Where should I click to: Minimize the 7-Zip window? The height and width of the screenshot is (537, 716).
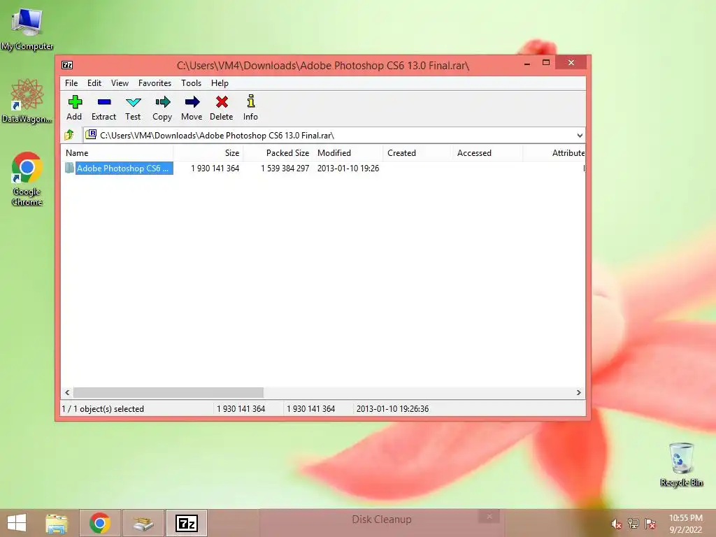click(x=527, y=64)
